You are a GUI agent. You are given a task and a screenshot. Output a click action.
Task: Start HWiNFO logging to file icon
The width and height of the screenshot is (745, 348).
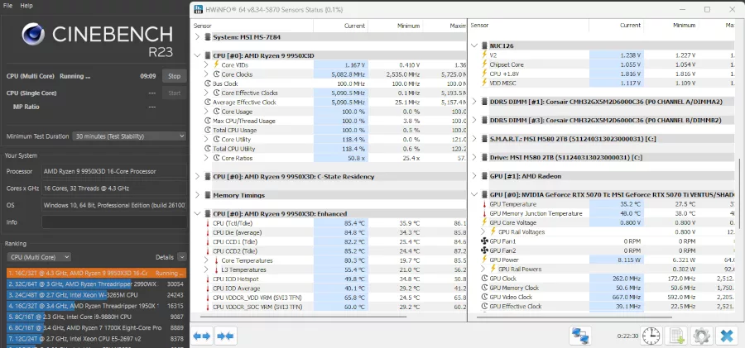tap(676, 336)
